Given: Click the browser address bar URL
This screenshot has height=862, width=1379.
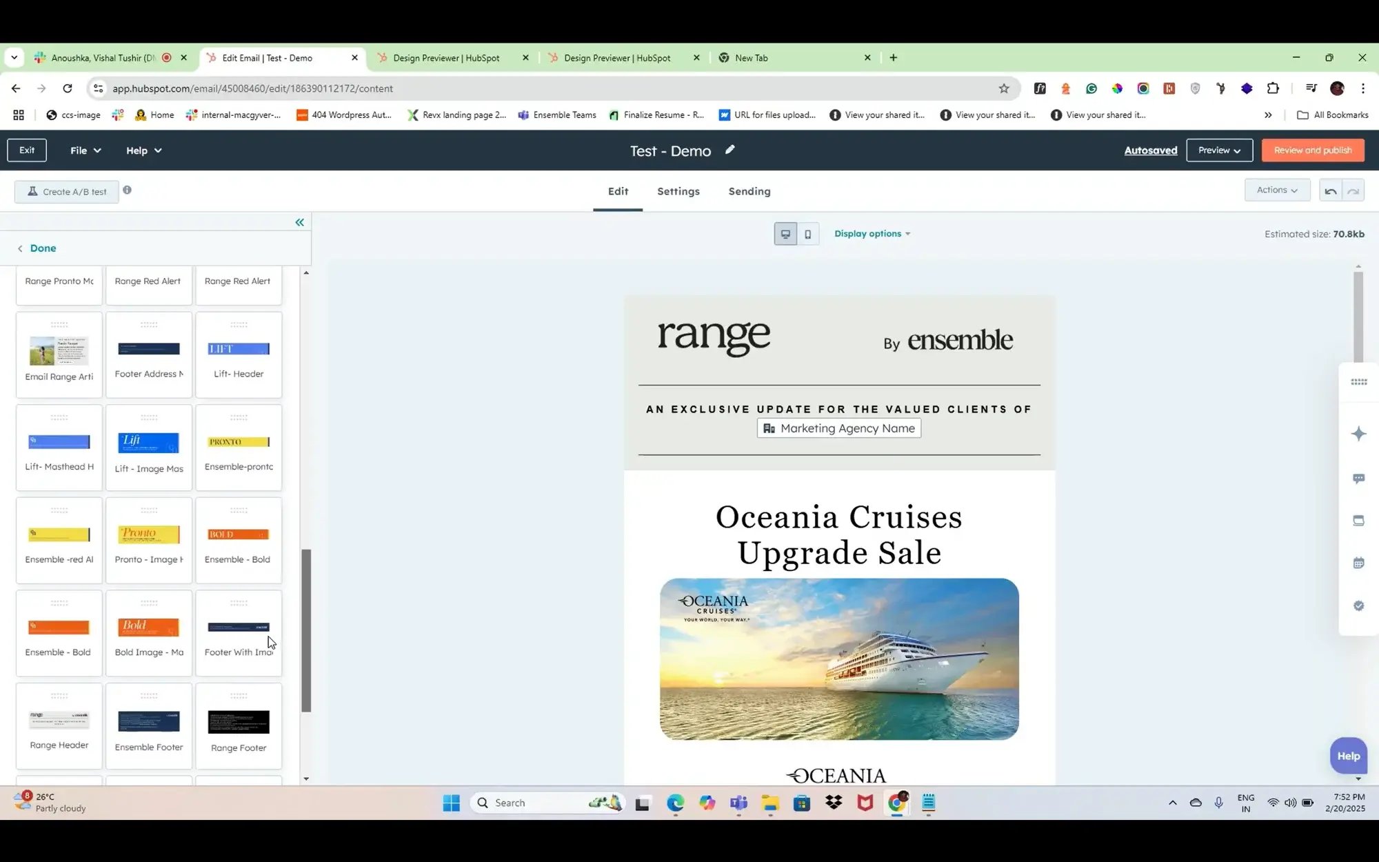Looking at the screenshot, I should [x=252, y=88].
